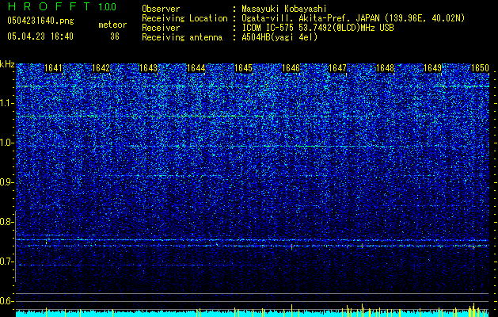Click the 0.7 kHz axis label
Screen dimensions: 498x317
(6, 262)
